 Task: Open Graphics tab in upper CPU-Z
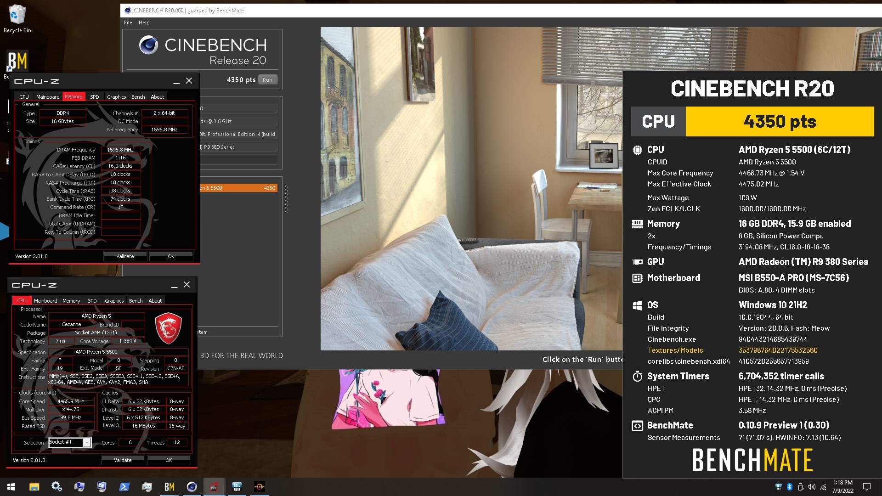pyautogui.click(x=116, y=97)
